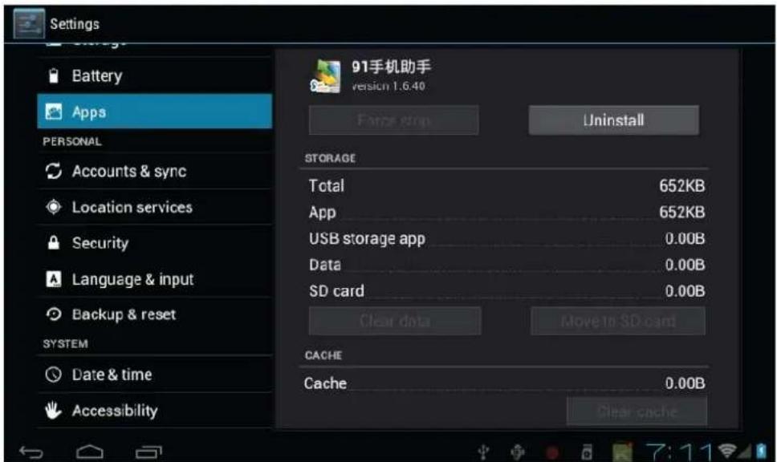Open Language & input settings

[x=155, y=279]
